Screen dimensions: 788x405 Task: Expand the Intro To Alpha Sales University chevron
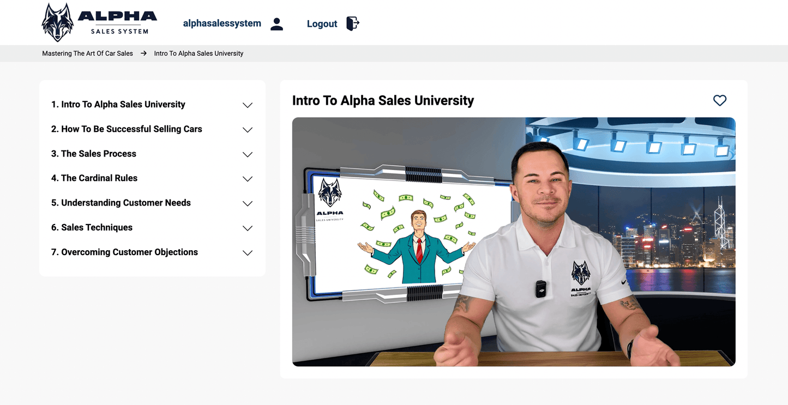(x=248, y=105)
